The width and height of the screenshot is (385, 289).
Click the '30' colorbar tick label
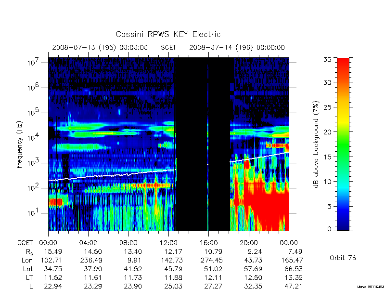tap(327, 82)
